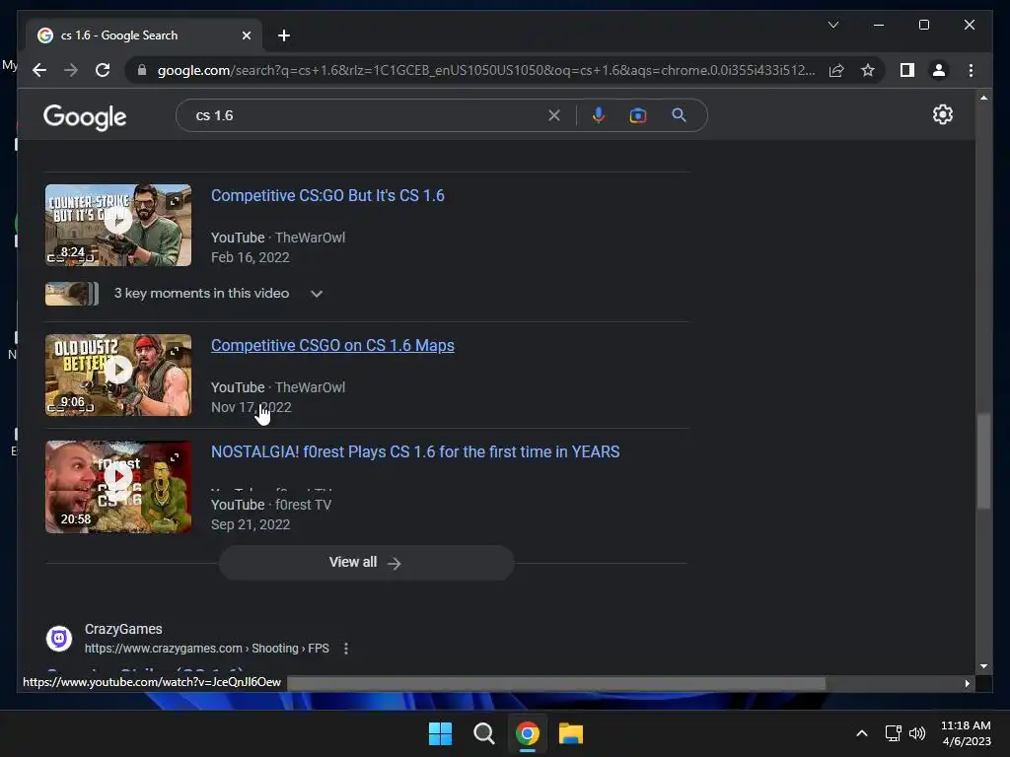Open the Chrome side panel
Viewport: 1010px width, 757px height.
click(907, 70)
